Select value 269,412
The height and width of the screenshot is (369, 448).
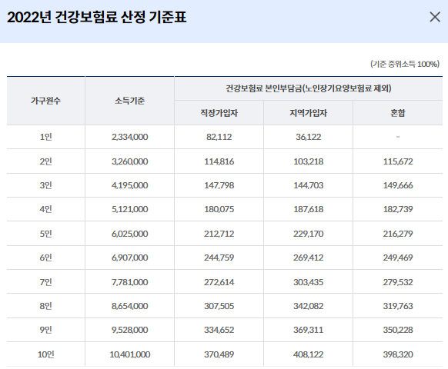308,258
